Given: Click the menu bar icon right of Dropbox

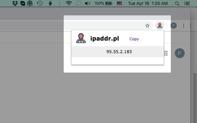Looking at the screenshot, I should click(22, 3).
